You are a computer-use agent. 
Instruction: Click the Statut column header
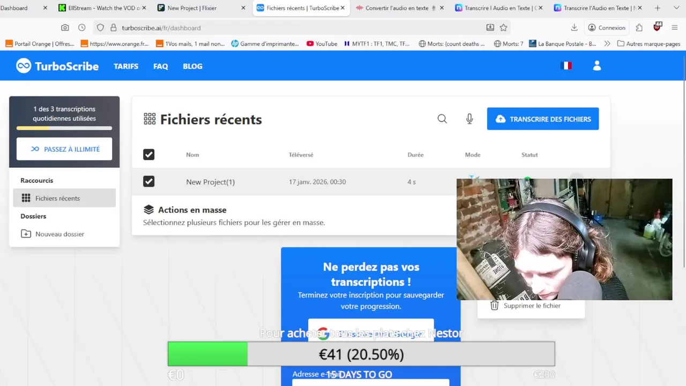[x=530, y=155]
